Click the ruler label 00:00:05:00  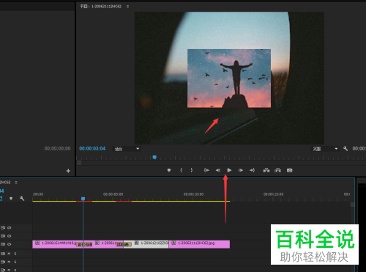point(113,194)
